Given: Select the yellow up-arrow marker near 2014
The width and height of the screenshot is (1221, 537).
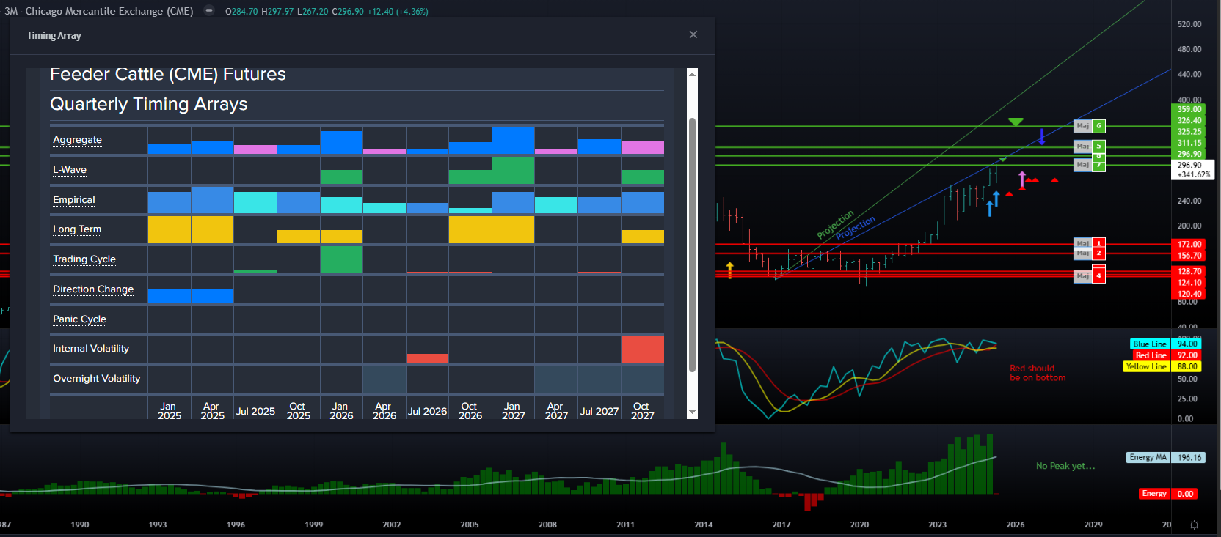Looking at the screenshot, I should [x=729, y=270].
